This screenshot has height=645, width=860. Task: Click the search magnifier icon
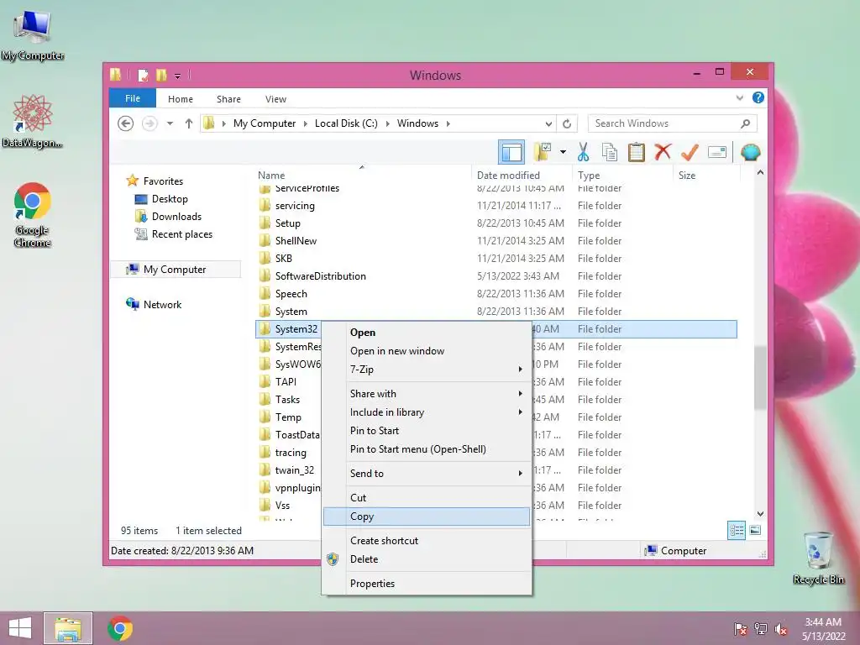[745, 123]
